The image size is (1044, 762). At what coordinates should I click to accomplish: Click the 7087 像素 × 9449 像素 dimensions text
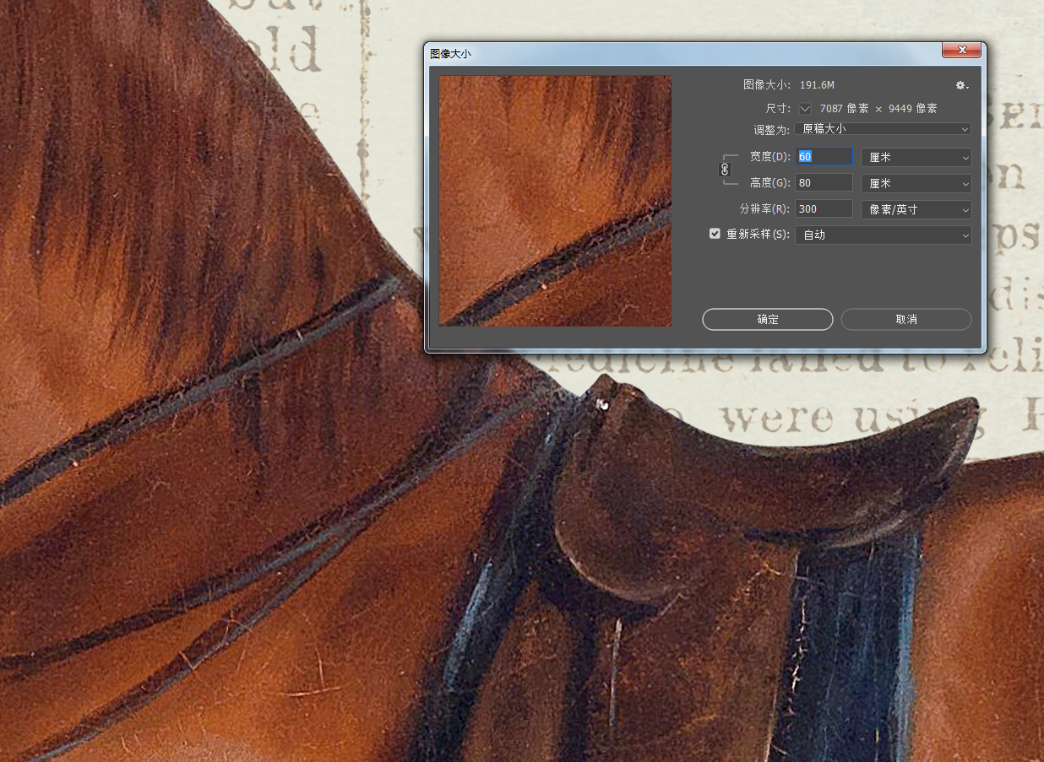pos(878,109)
